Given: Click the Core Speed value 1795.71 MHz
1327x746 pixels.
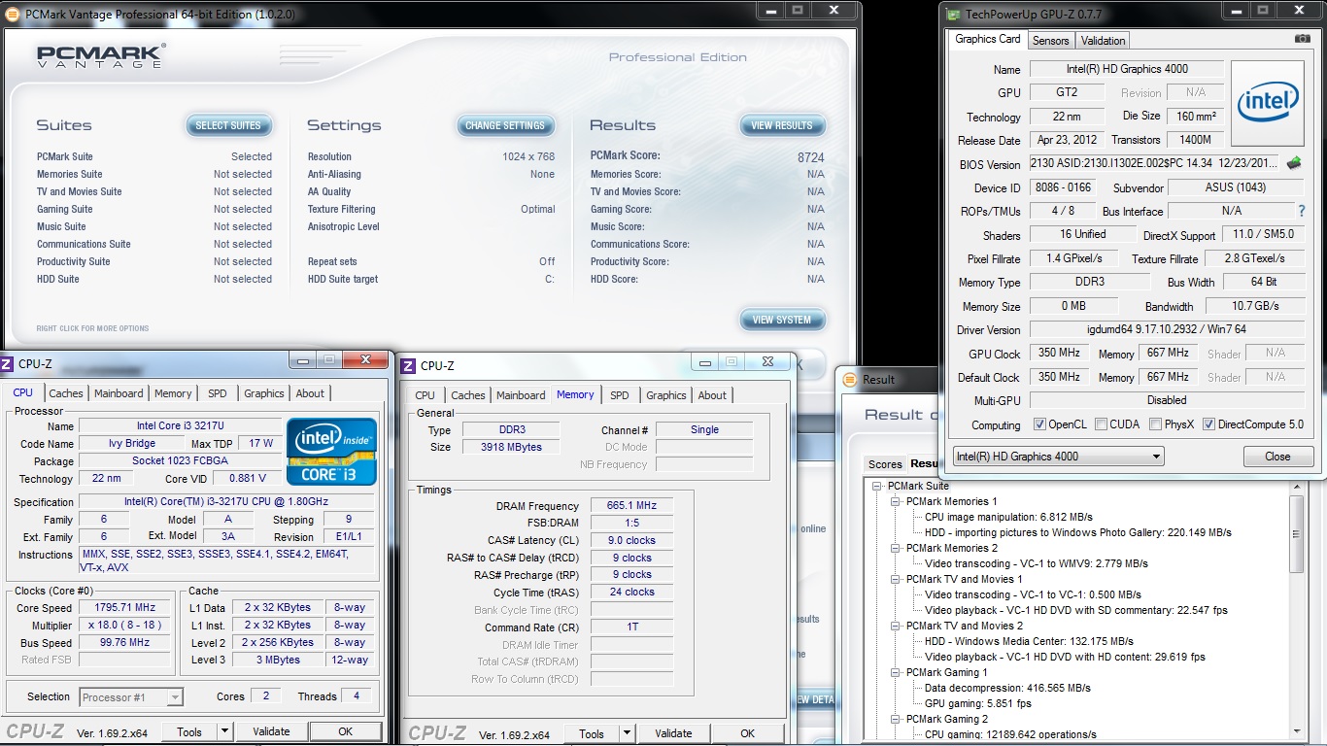Looking at the screenshot, I should 126,608.
